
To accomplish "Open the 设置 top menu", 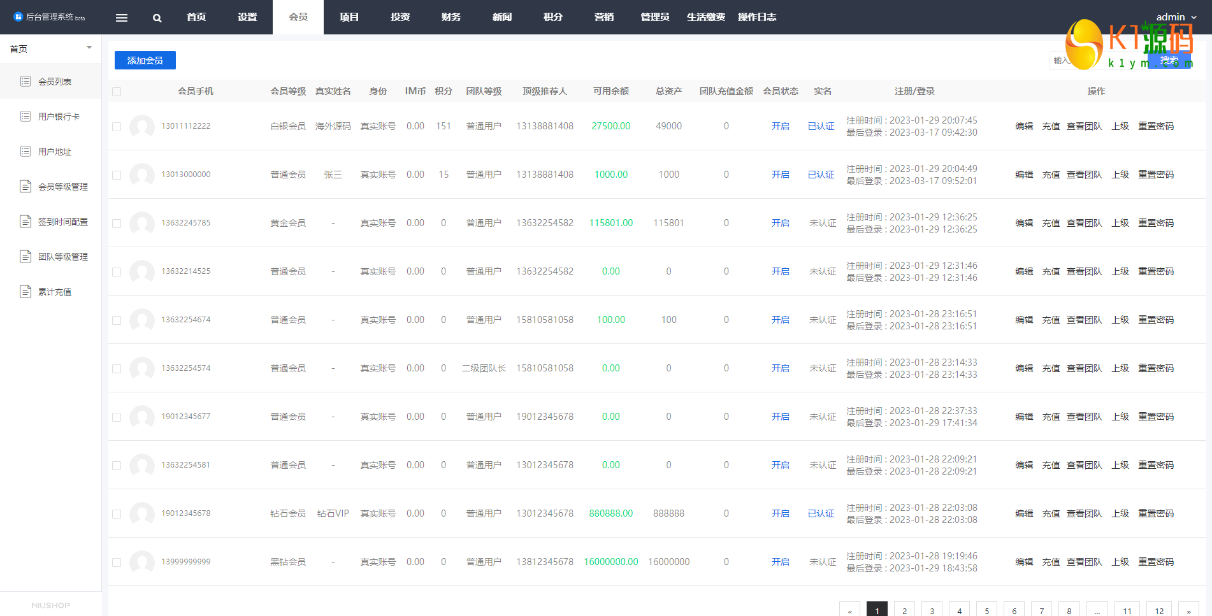I will [247, 17].
